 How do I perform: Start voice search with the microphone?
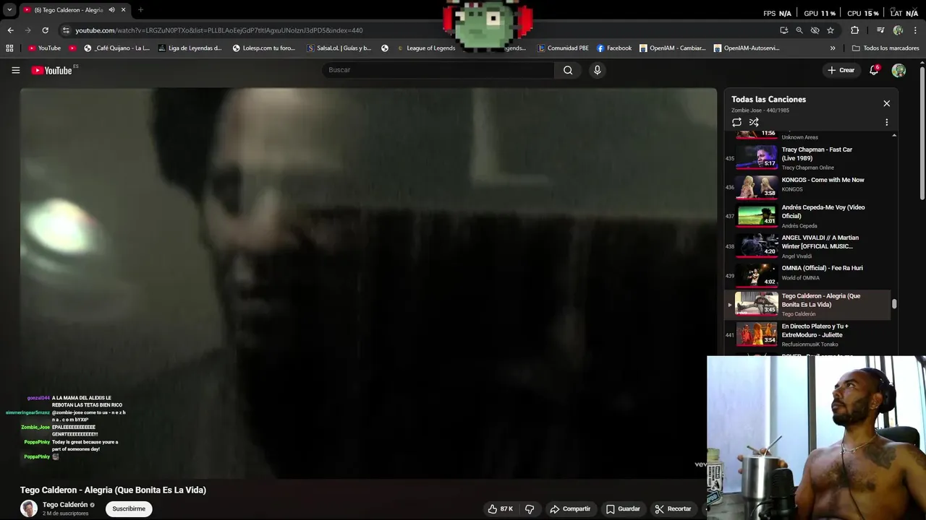click(x=597, y=70)
